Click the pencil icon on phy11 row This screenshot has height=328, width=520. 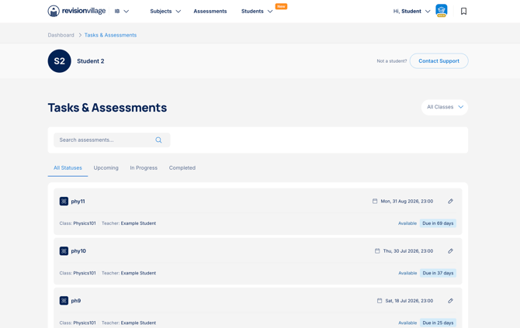click(450, 201)
